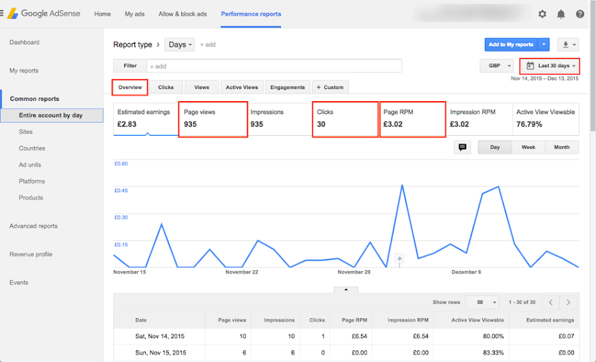Screen dimensions: 596x362
Task: Switch chart granularity to Month
Action: coord(562,147)
